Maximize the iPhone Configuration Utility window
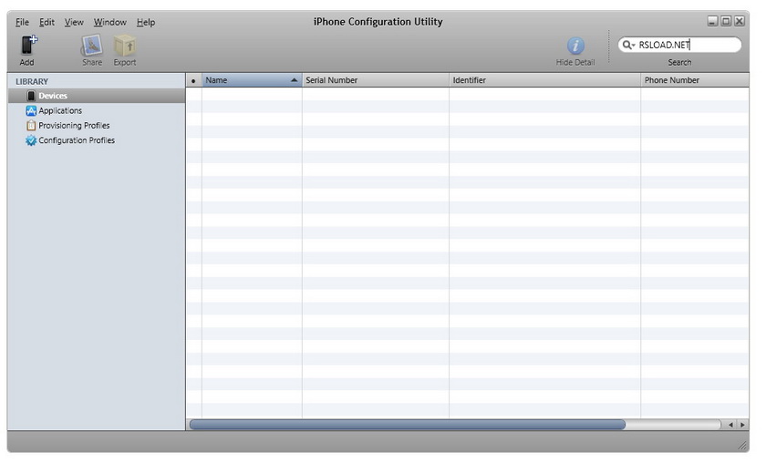Image resolution: width=766 pixels, height=464 pixels. [x=726, y=21]
